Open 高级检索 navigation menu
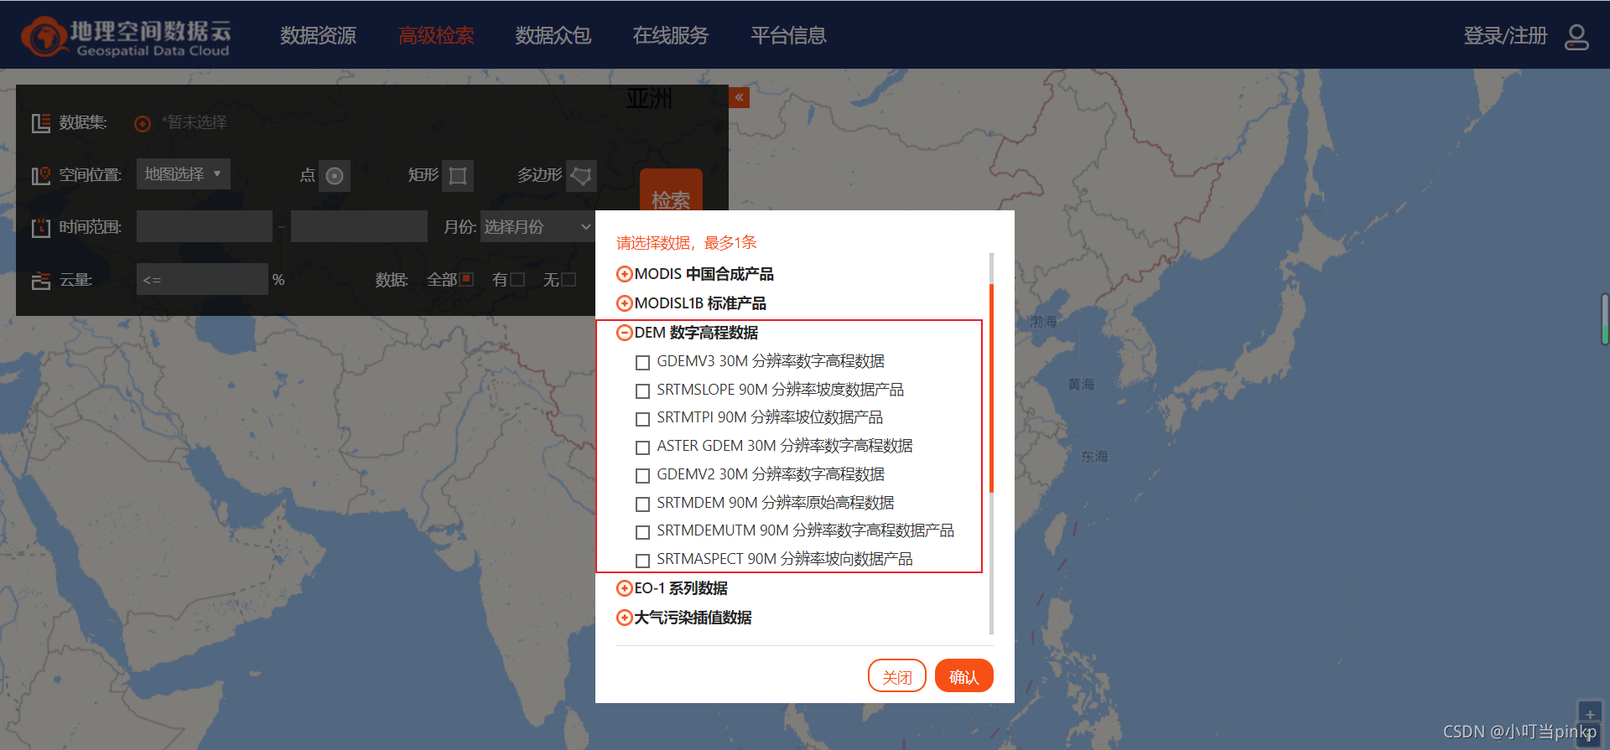Image resolution: width=1610 pixels, height=750 pixels. click(x=436, y=36)
